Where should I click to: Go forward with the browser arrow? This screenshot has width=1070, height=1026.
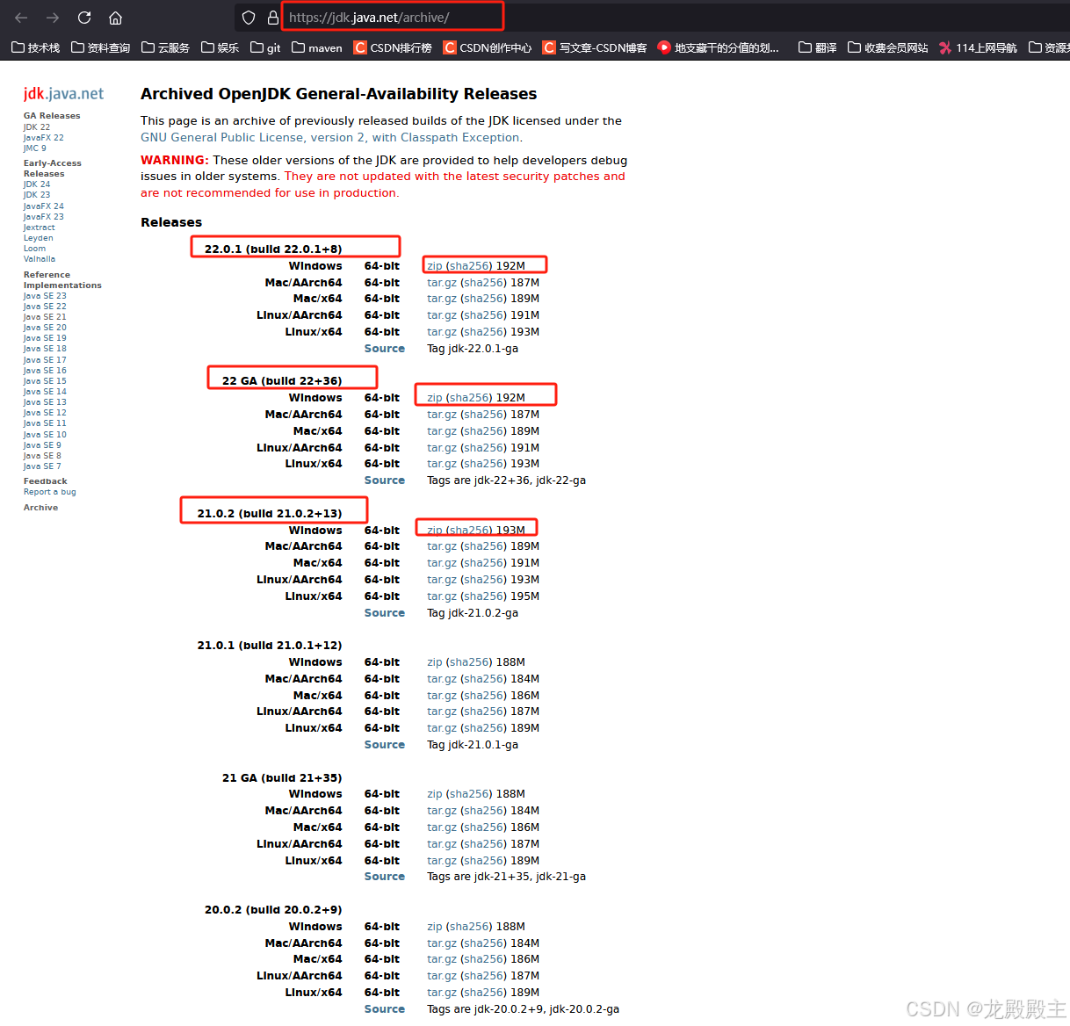[53, 18]
